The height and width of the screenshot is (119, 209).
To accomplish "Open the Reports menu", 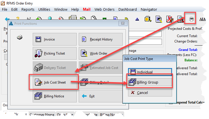I will 28,10.
